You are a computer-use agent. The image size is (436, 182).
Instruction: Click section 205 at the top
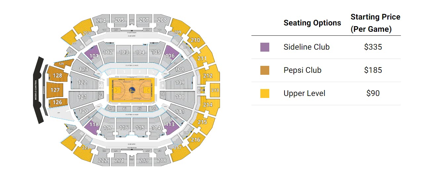[x=119, y=20]
